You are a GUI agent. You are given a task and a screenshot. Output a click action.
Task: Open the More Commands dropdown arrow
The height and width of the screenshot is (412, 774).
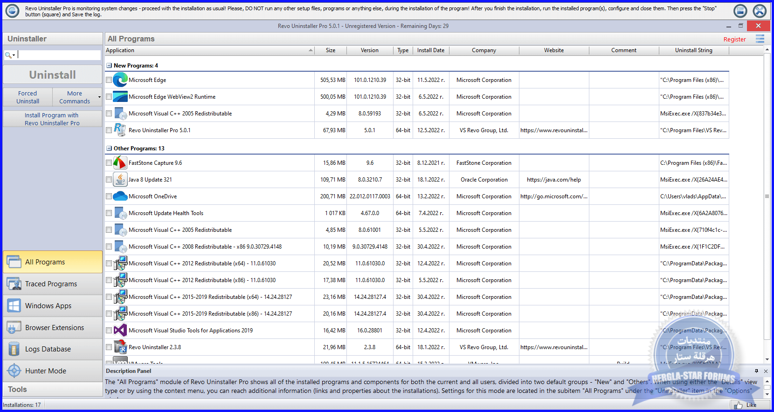pos(99,97)
